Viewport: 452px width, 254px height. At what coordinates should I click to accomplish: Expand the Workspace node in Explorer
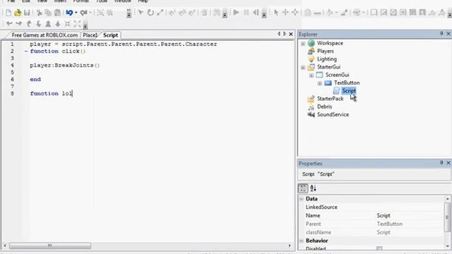[x=303, y=44]
